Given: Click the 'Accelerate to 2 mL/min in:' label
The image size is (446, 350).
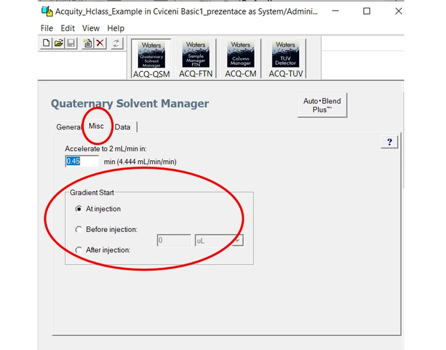Looking at the screenshot, I should coord(106,149).
